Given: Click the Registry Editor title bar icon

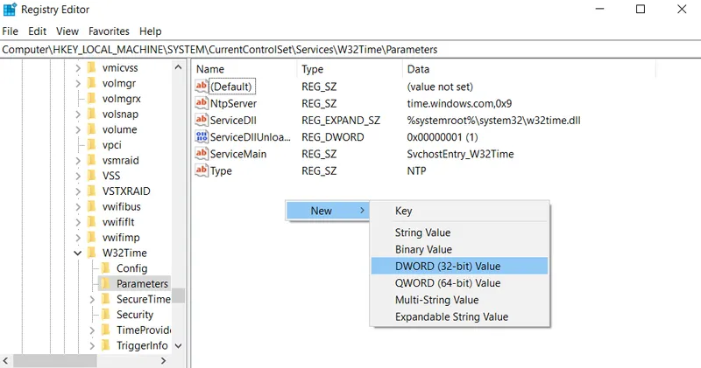Looking at the screenshot, I should [x=10, y=10].
